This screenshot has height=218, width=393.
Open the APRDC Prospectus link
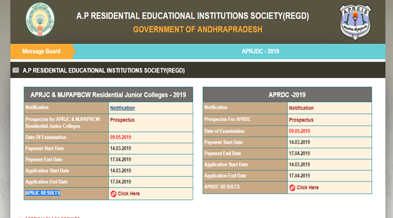[x=301, y=120]
